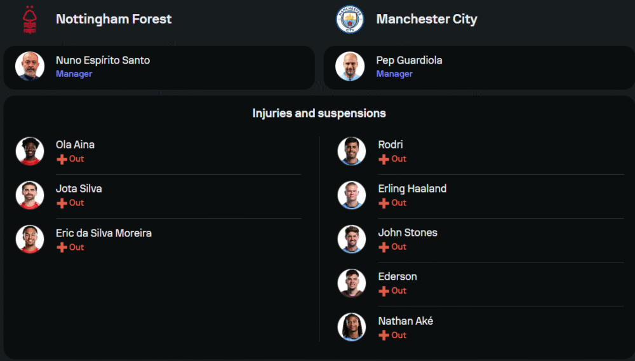
Task: Click Manager label under Nuno Espírito Santo
Action: pyautogui.click(x=74, y=74)
